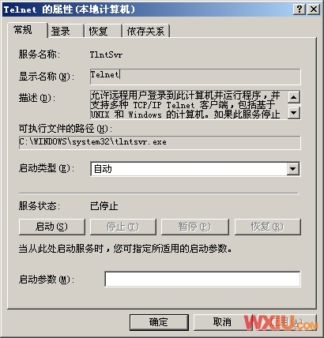Click the description scroll up arrow
324x338 pixels.
pyautogui.click(x=294, y=97)
